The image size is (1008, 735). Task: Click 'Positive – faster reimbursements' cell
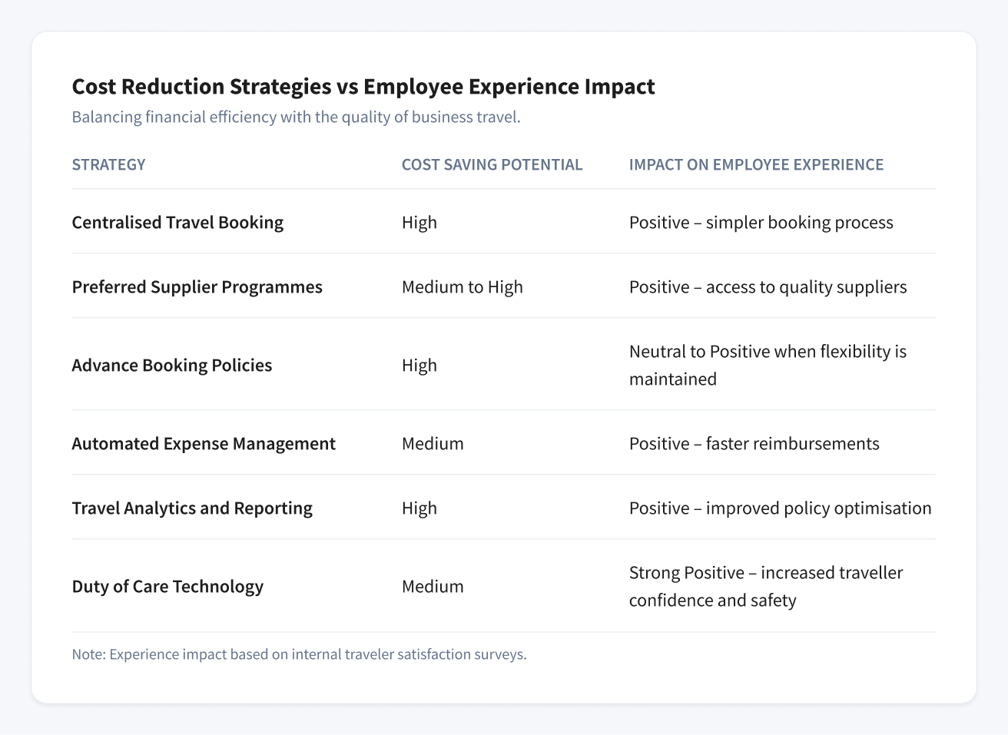pyautogui.click(x=754, y=444)
